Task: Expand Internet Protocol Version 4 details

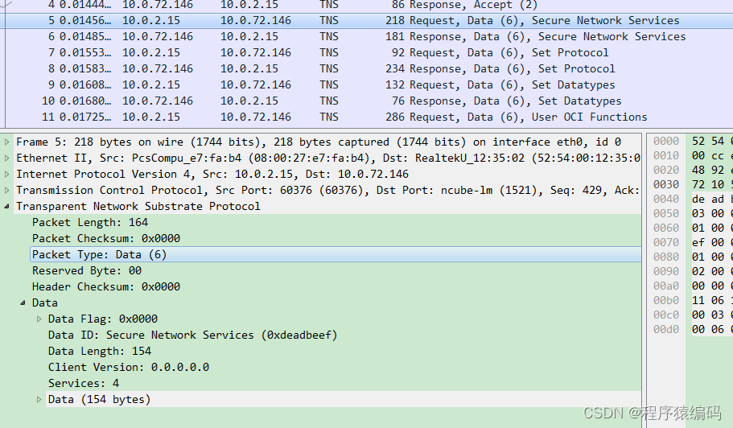Action: pos(7,174)
